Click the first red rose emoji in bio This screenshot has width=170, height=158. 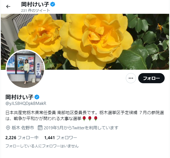tap(84, 118)
